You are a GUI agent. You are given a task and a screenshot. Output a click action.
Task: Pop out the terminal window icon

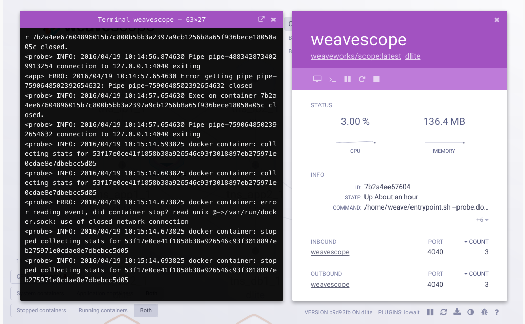[x=261, y=19]
